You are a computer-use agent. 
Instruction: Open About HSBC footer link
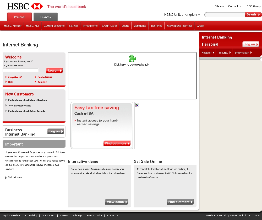click(49, 216)
